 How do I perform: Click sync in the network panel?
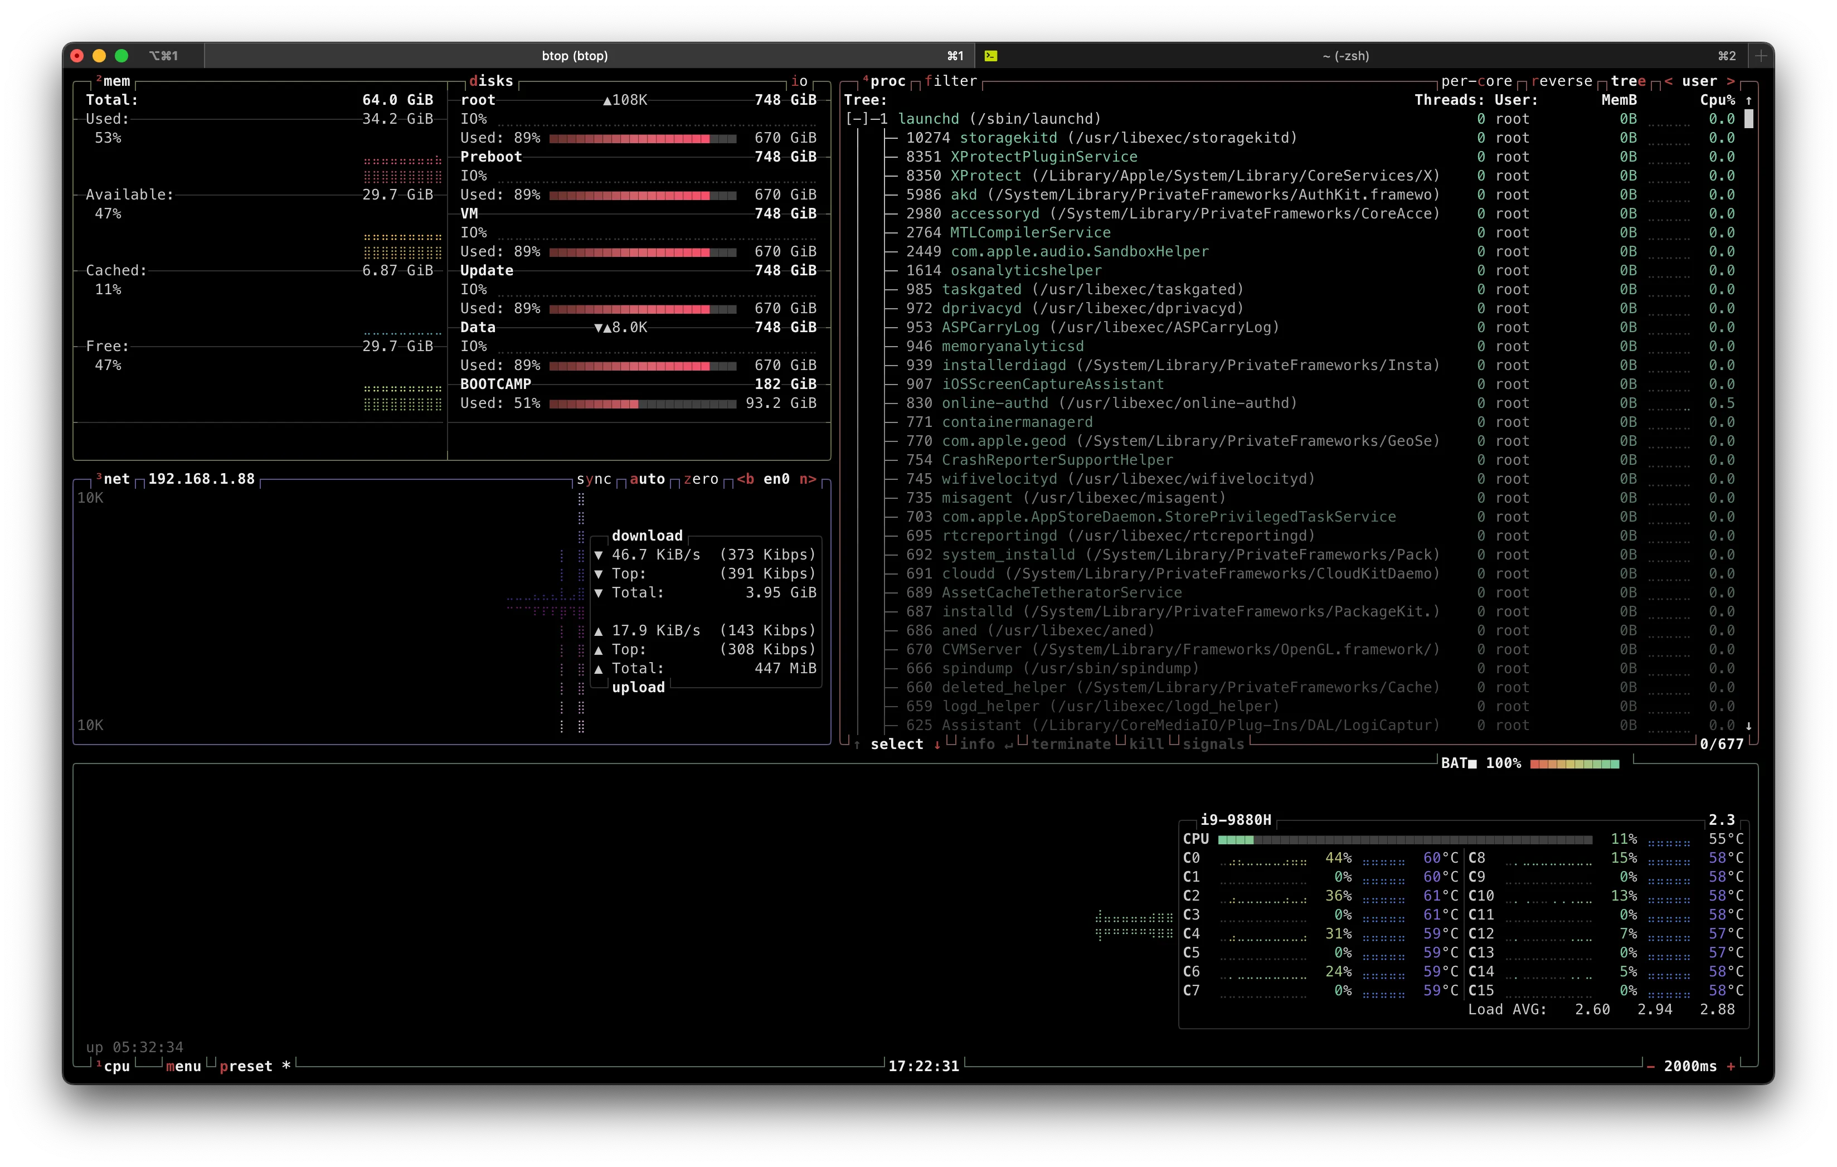(594, 479)
